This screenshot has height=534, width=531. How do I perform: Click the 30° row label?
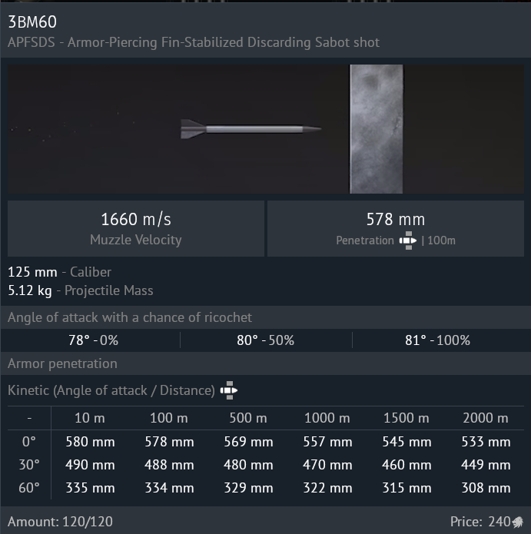pos(29,465)
